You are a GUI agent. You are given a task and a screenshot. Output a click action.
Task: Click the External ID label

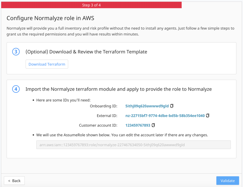click(x=107, y=115)
